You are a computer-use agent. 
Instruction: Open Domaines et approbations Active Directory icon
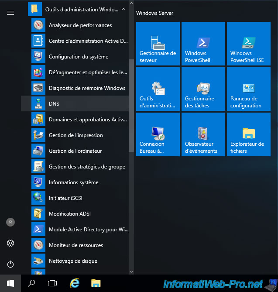[x=38, y=119]
